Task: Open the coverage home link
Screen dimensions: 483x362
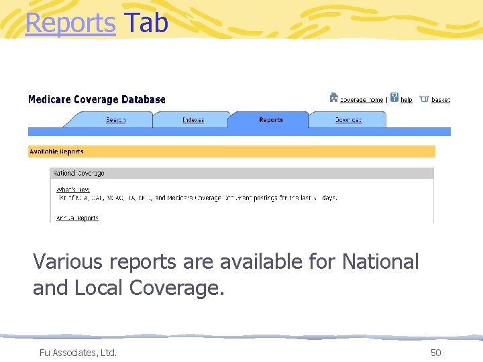Action: [362, 100]
